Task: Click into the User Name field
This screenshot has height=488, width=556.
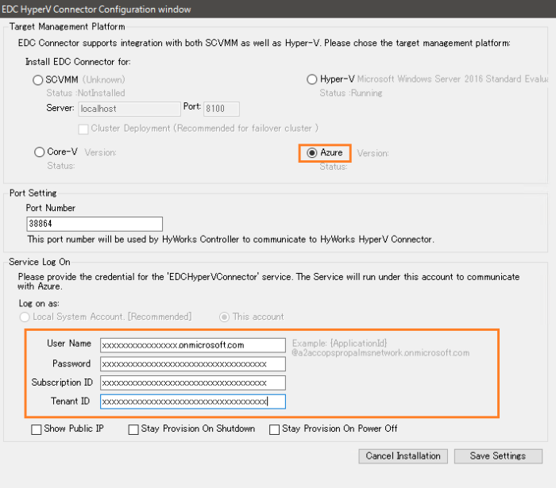Action: point(192,345)
